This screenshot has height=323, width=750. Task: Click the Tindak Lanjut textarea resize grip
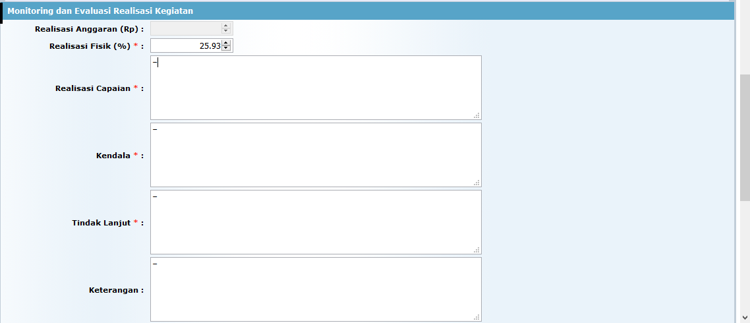[x=476, y=250]
